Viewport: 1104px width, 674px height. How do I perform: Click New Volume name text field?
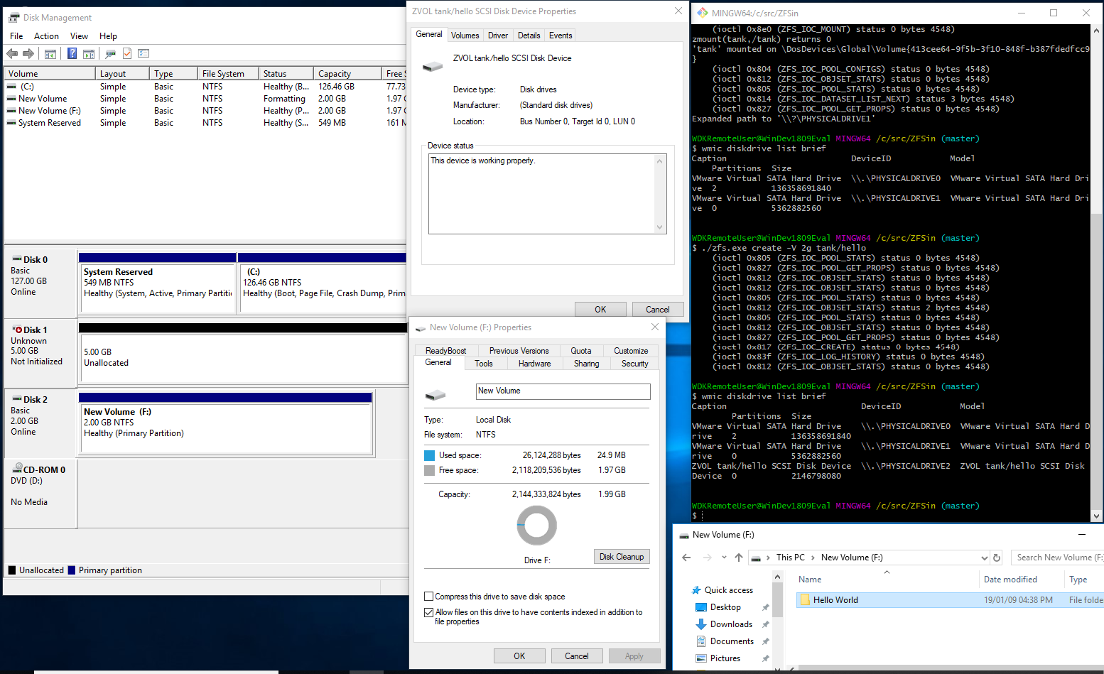pos(563,391)
